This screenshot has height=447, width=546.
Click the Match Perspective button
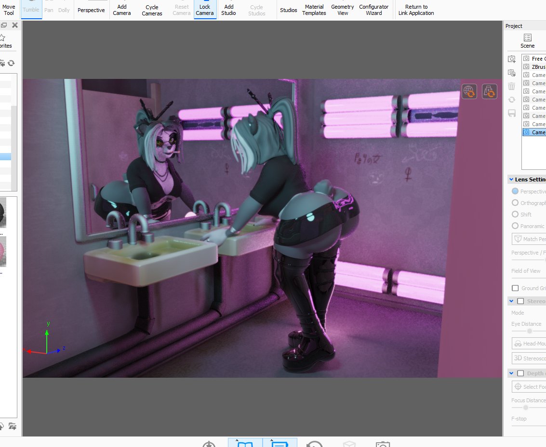[x=530, y=239]
